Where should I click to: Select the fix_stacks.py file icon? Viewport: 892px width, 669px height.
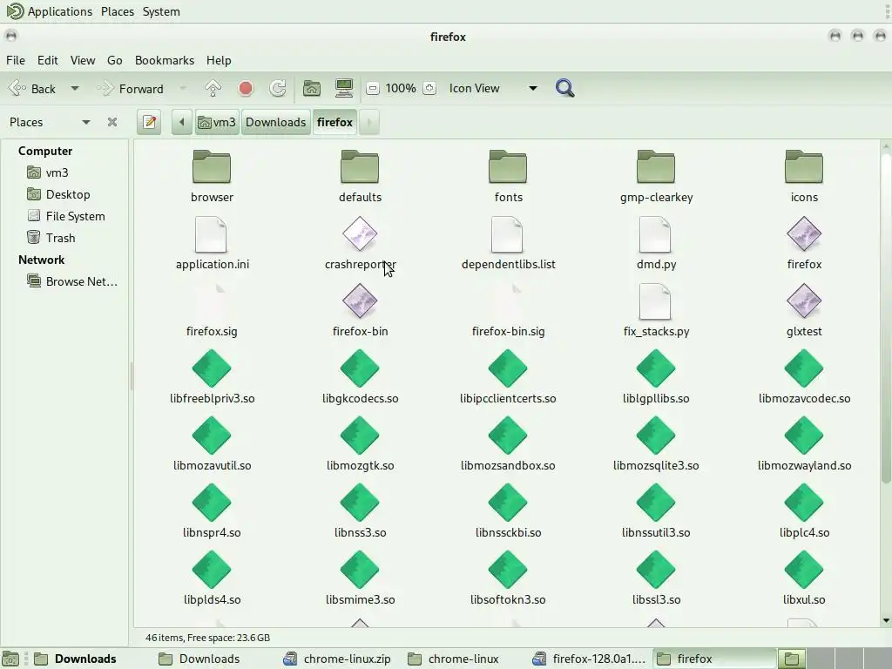coord(655,301)
